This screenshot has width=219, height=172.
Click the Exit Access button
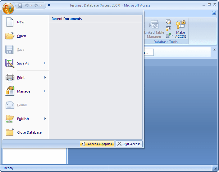coord(129,144)
